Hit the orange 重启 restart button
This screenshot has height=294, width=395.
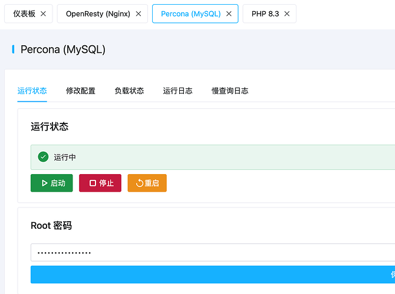[147, 183]
